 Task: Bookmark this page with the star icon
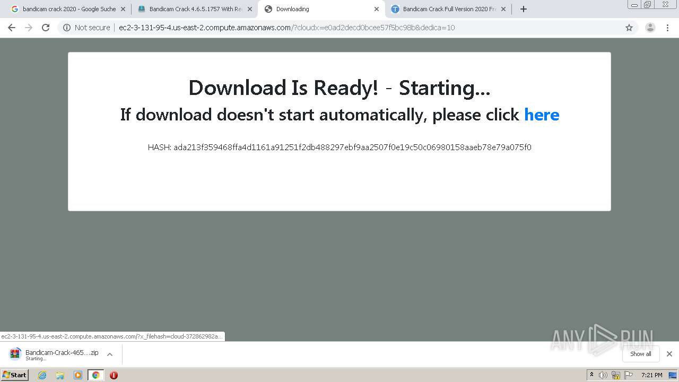point(629,28)
